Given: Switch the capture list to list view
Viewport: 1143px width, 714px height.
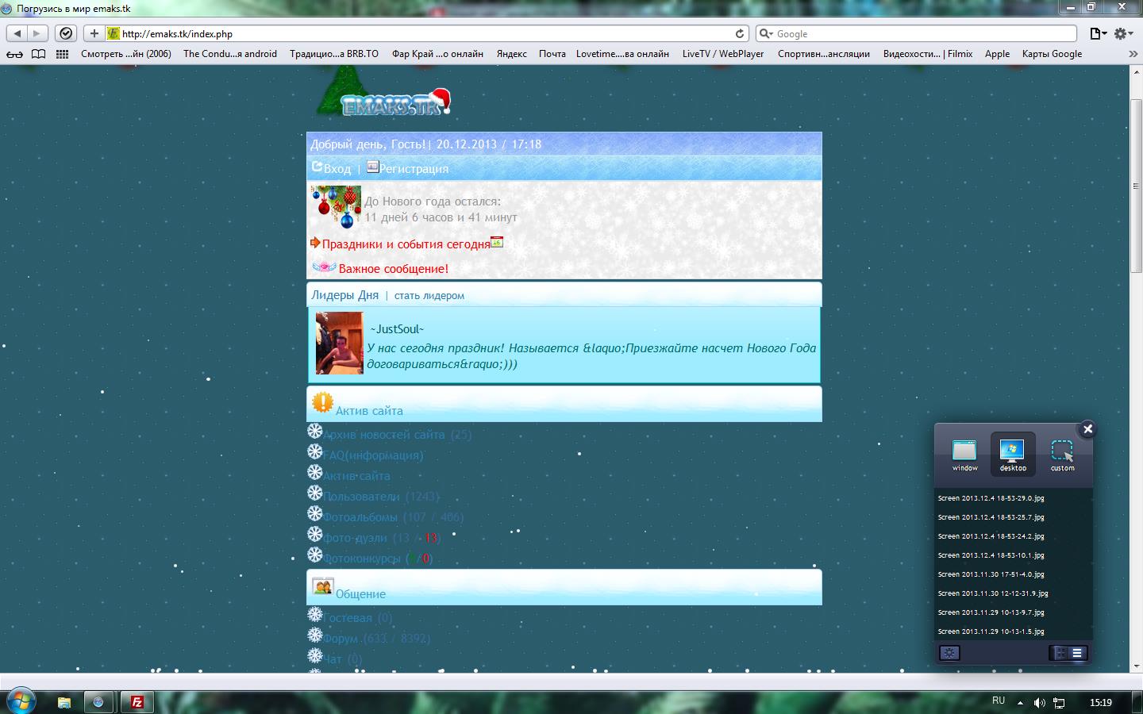Looking at the screenshot, I should 1077,653.
